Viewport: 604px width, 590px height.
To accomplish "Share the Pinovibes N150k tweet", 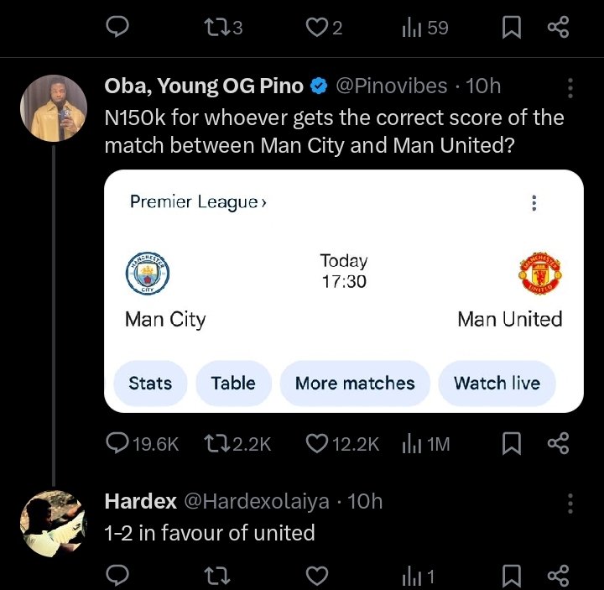I will coord(558,443).
